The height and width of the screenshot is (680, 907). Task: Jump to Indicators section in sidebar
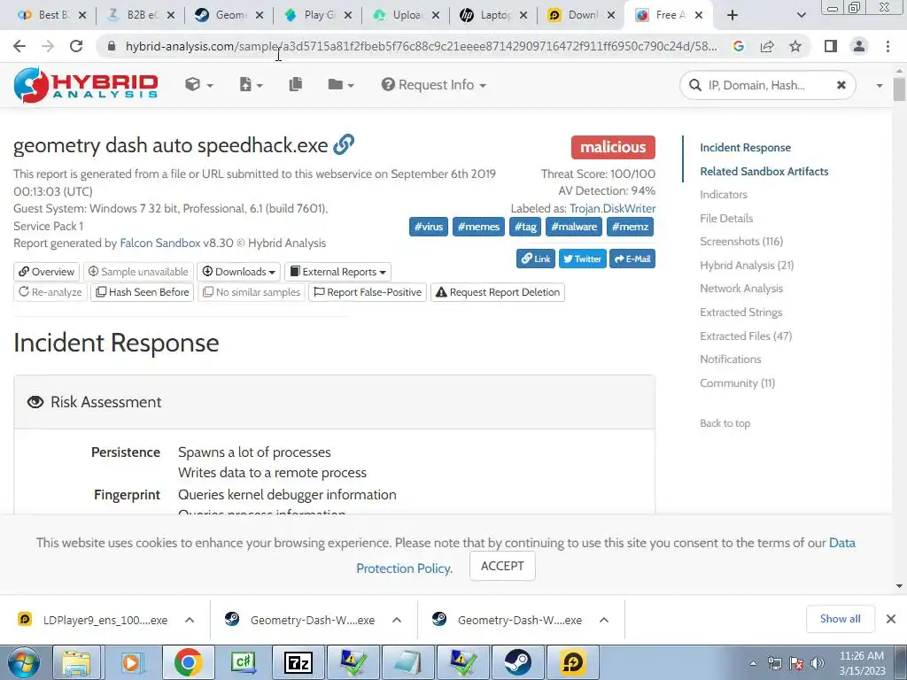[x=723, y=195]
